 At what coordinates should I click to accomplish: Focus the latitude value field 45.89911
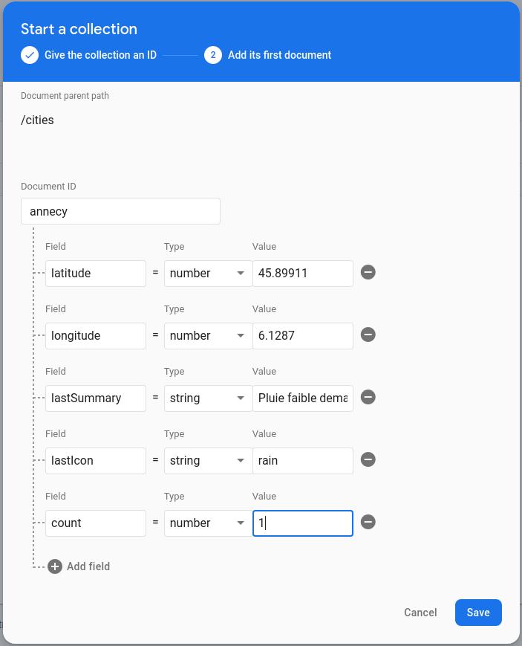pos(302,274)
